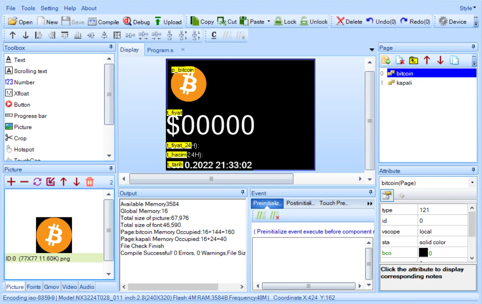Select the bitcoin page
Viewport: 482px width, 304px height.
point(432,73)
